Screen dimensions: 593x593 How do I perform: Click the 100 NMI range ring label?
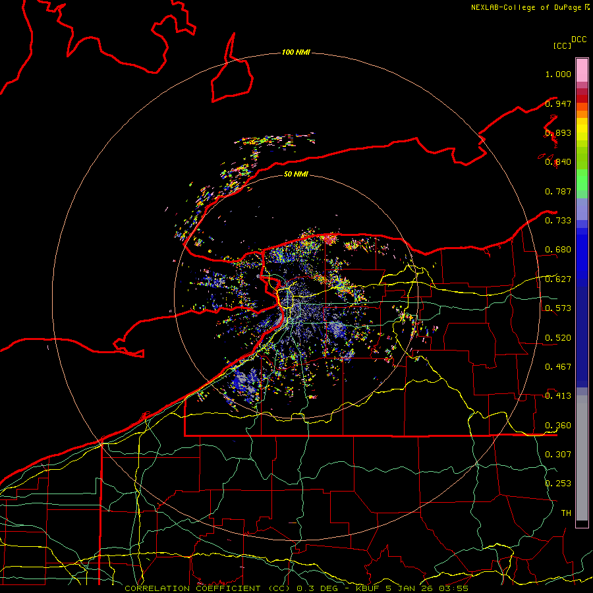(296, 52)
